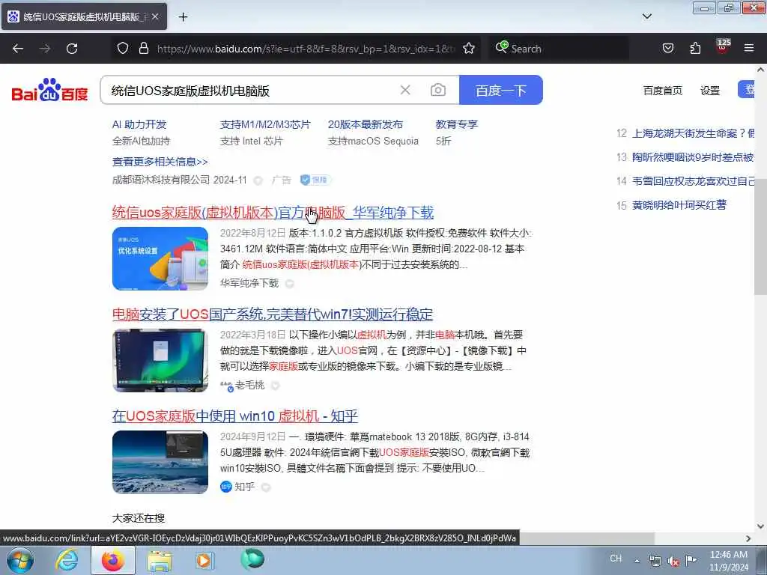767x575 pixels.
Task: Click the CH language indicator
Action: [616, 559]
